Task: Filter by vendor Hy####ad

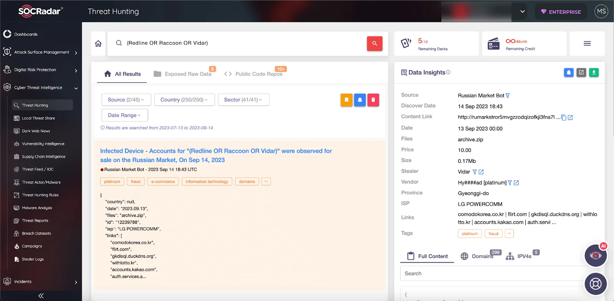Action: coord(510,183)
